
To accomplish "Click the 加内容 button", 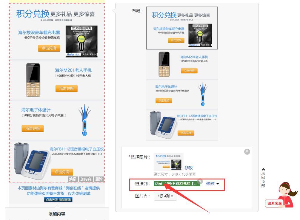I will pyautogui.click(x=86, y=179).
